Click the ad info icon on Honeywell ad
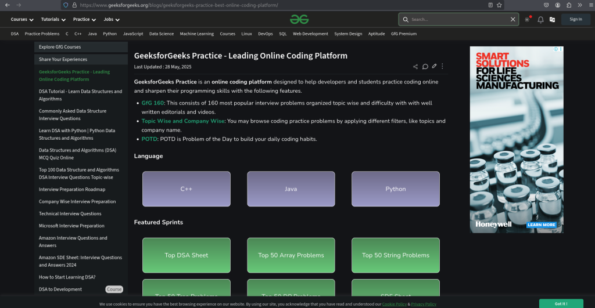Image resolution: width=595 pixels, height=308 pixels. tap(555, 49)
